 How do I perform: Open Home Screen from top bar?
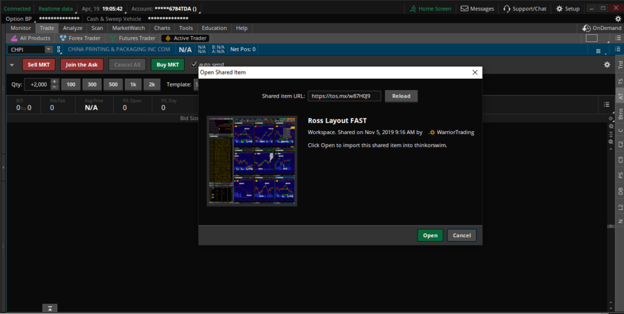[x=431, y=9]
